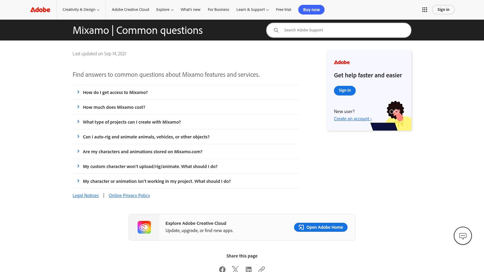
Task: Follow the Create an account link
Action: pyautogui.click(x=353, y=119)
